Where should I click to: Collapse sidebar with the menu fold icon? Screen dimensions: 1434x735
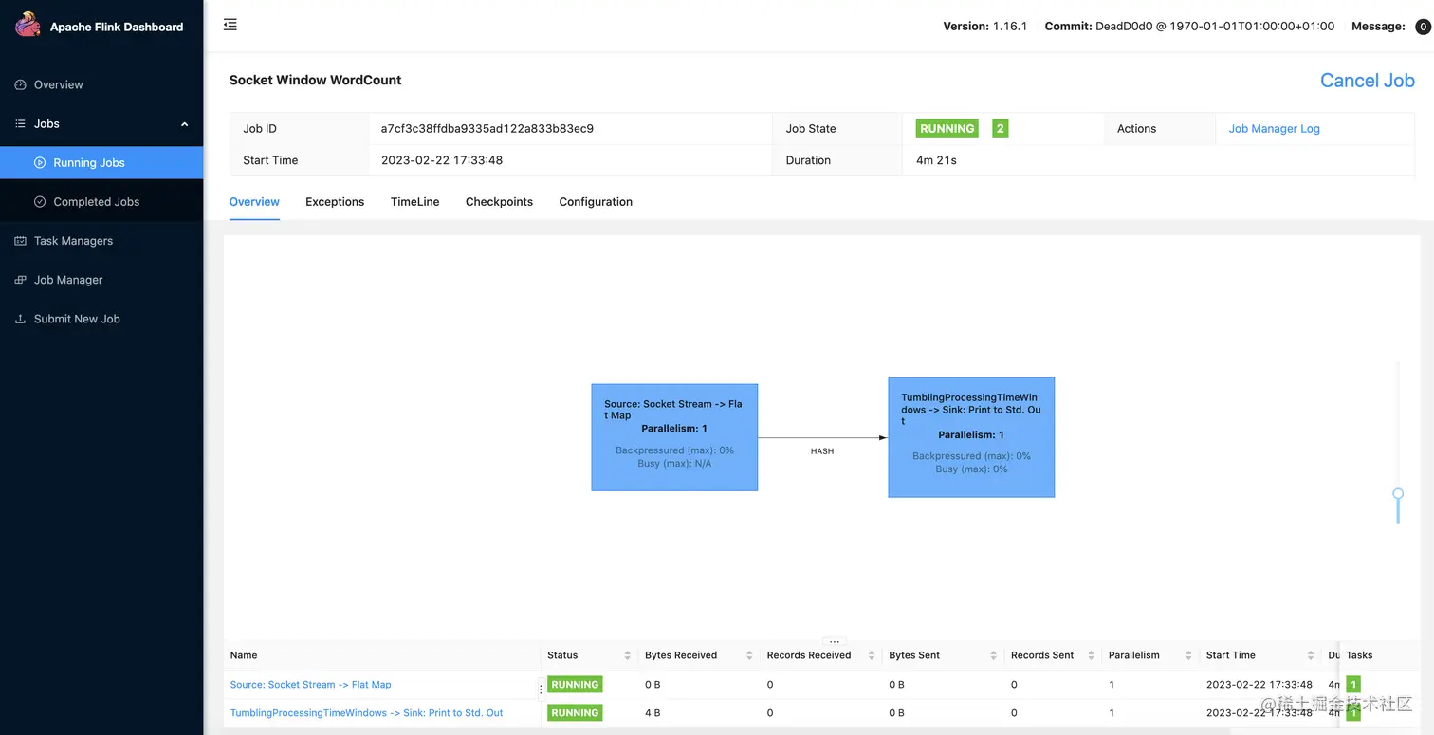point(230,25)
